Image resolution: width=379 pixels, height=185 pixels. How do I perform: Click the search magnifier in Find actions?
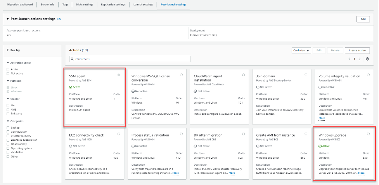coord(72,59)
